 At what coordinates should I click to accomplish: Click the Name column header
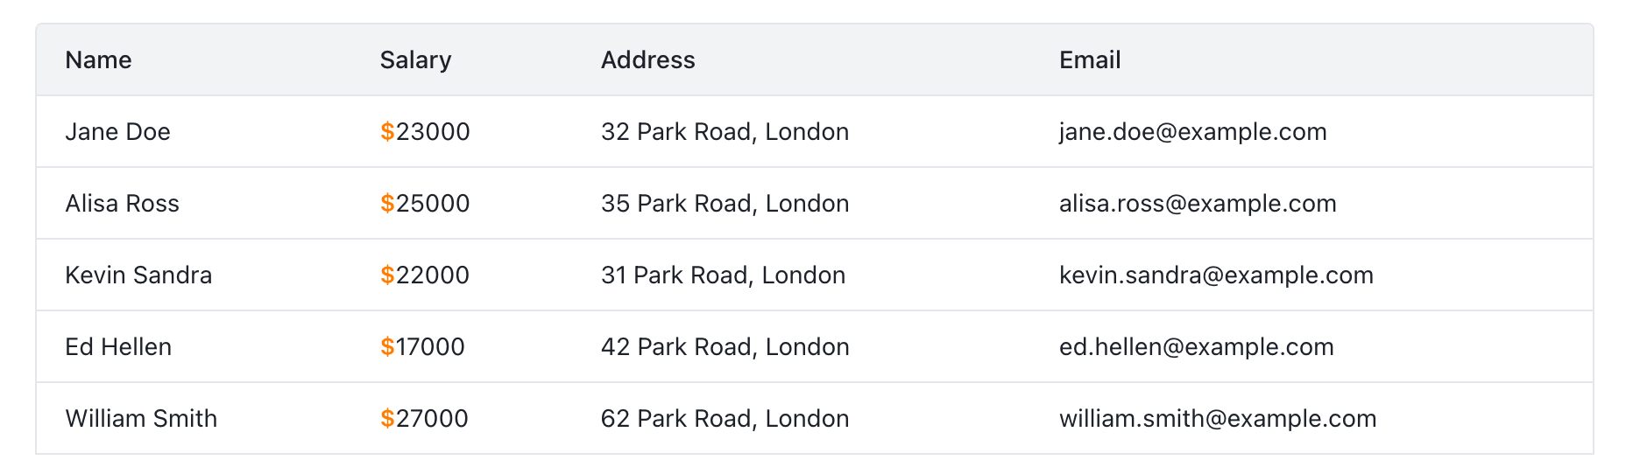(x=98, y=59)
